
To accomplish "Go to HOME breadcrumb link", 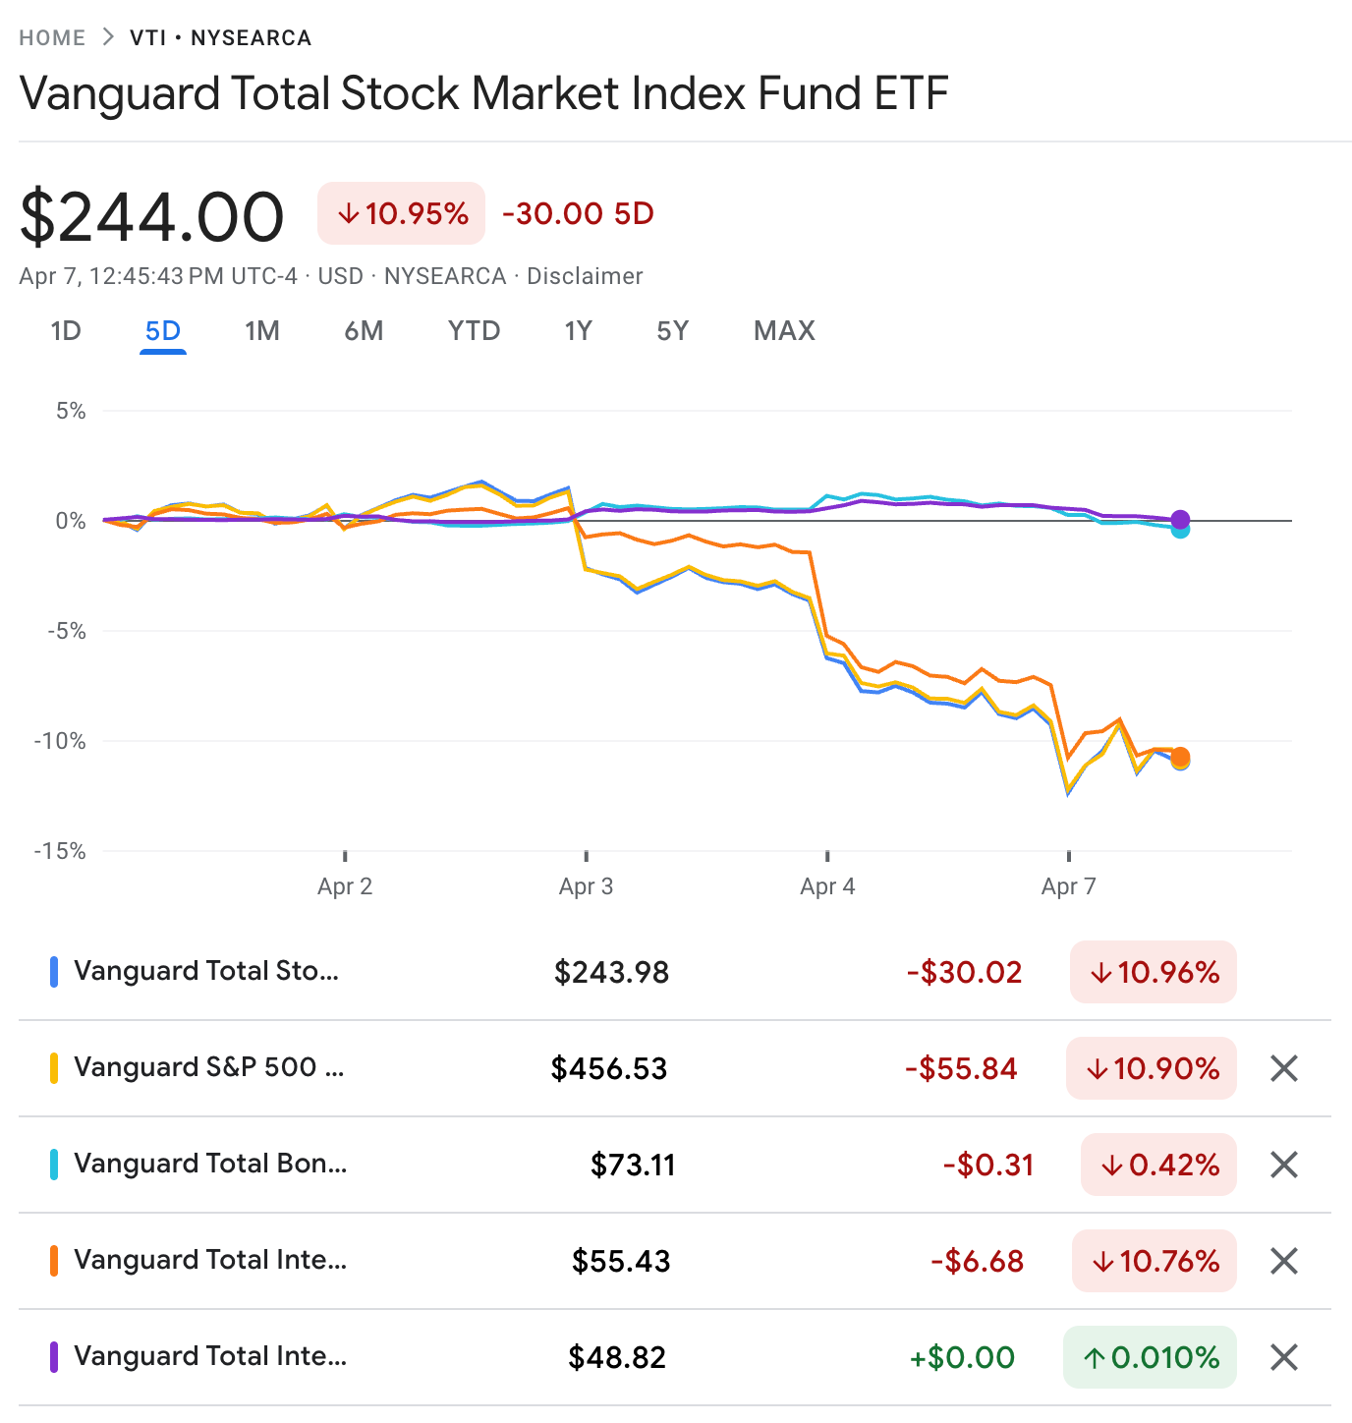I will [52, 38].
